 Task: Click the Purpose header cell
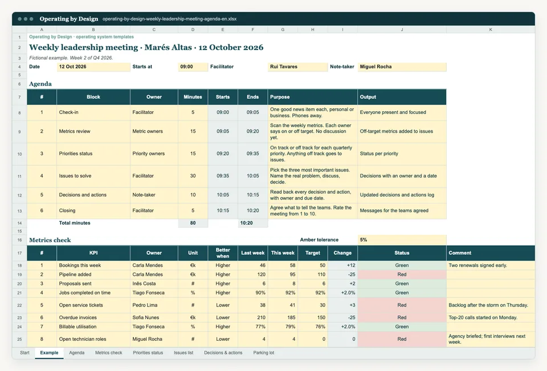click(313, 97)
